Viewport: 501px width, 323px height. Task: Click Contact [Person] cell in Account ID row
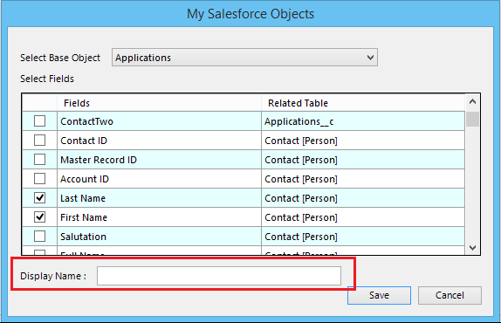tap(363, 179)
